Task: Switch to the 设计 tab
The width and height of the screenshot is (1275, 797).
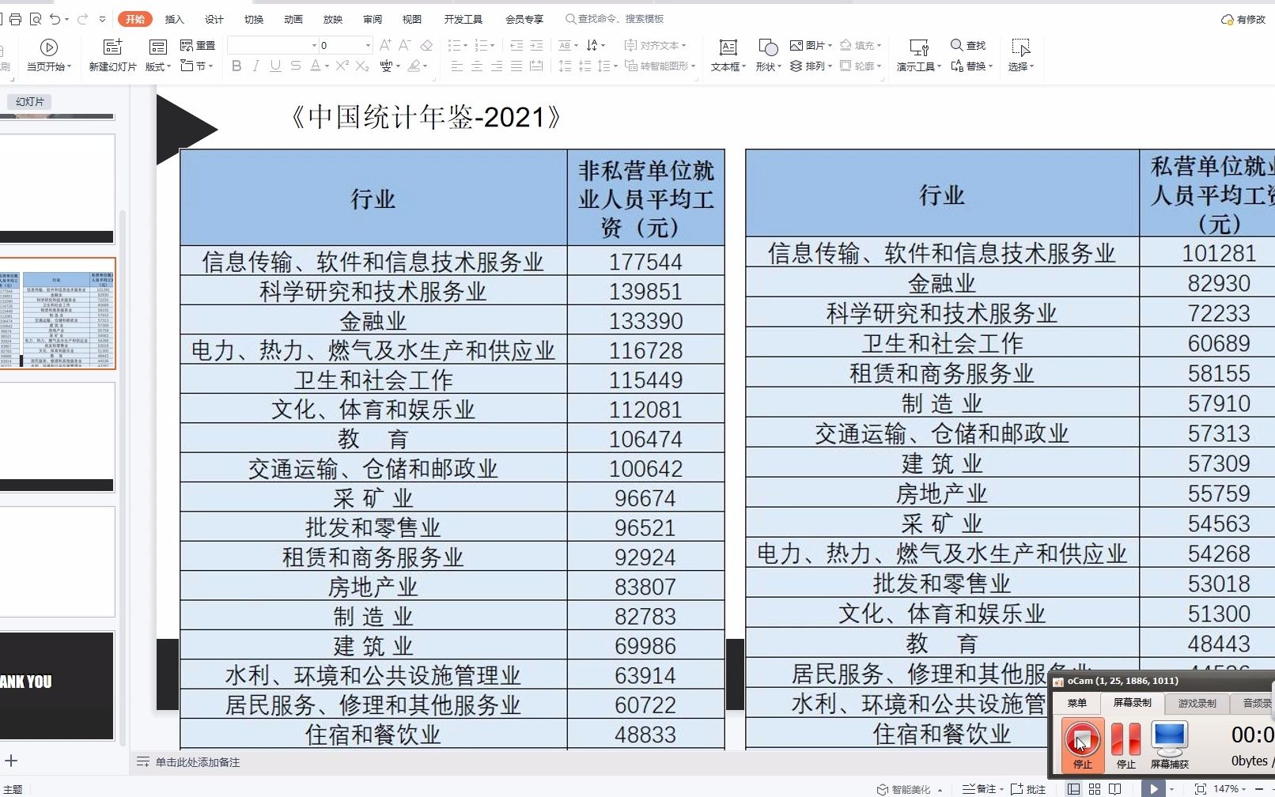Action: 214,19
